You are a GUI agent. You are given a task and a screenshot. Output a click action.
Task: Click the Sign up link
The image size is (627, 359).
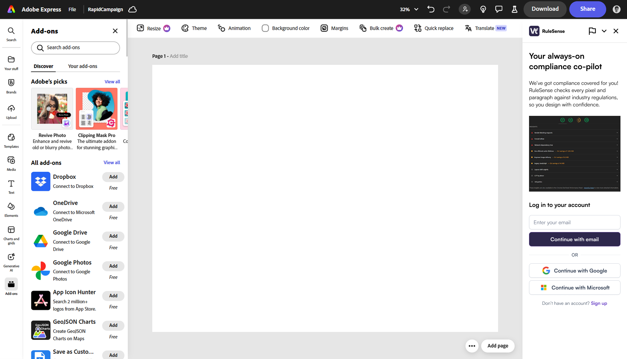point(599,303)
